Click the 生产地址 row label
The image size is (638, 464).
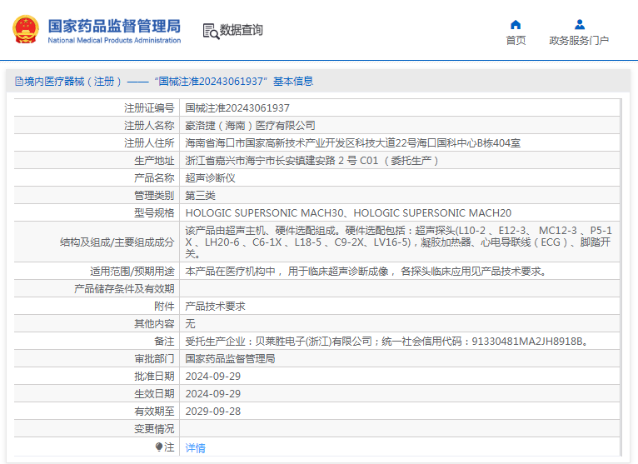pos(154,161)
